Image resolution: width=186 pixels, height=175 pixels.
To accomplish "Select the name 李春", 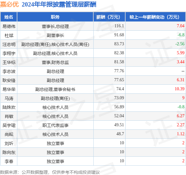I will (9, 161).
